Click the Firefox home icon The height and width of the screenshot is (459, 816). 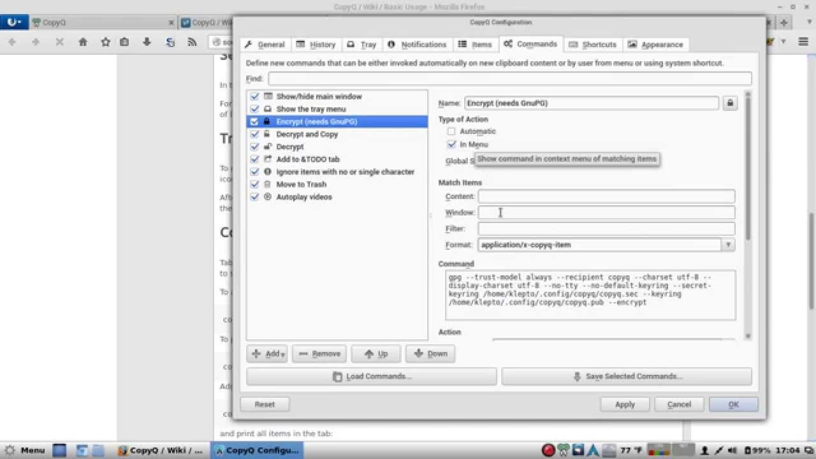tap(83, 42)
